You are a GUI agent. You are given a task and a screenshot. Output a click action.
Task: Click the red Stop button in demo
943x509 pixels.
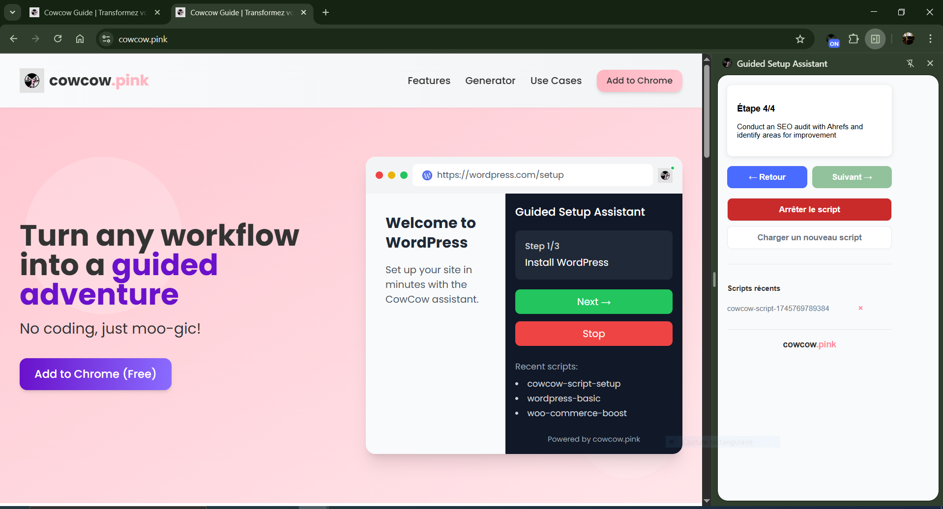(x=593, y=334)
